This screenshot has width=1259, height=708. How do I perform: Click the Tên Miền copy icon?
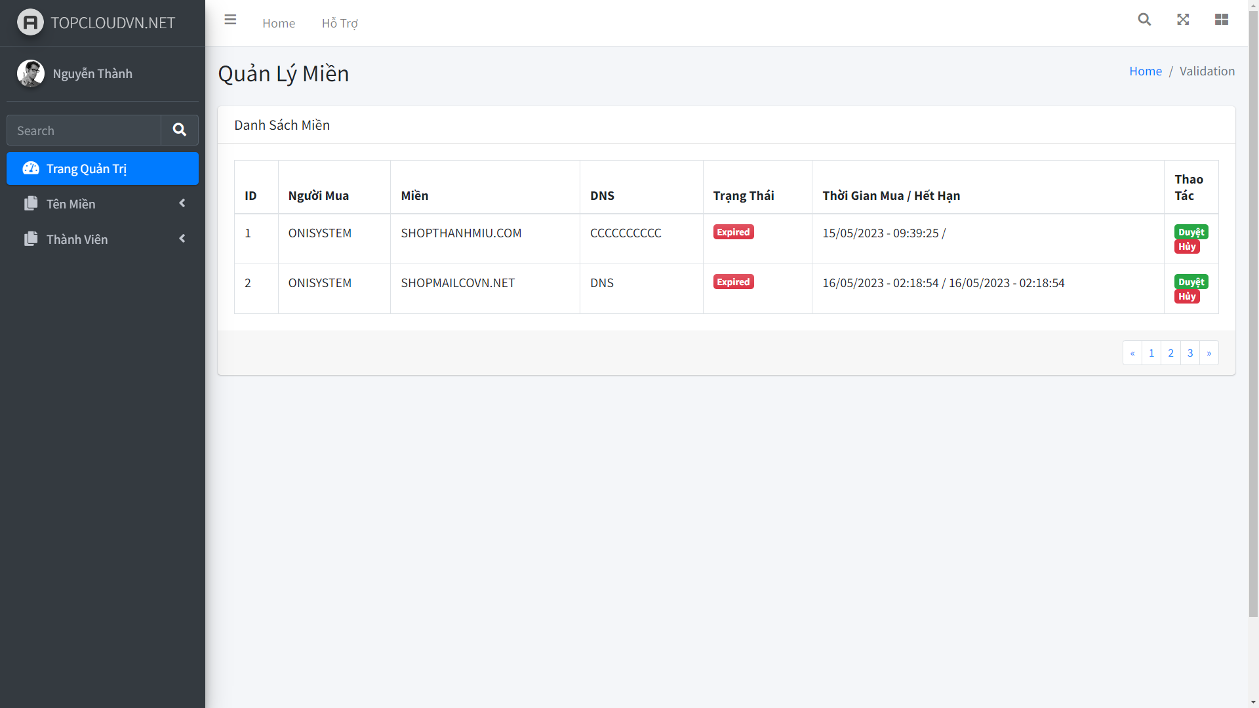31,204
